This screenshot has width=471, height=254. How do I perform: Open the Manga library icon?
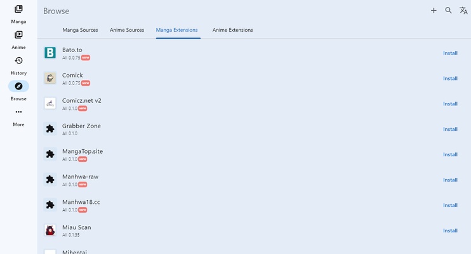pyautogui.click(x=18, y=9)
